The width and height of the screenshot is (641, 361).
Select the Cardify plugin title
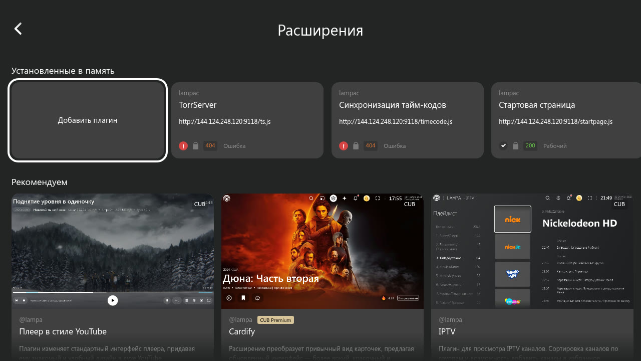coord(242,331)
